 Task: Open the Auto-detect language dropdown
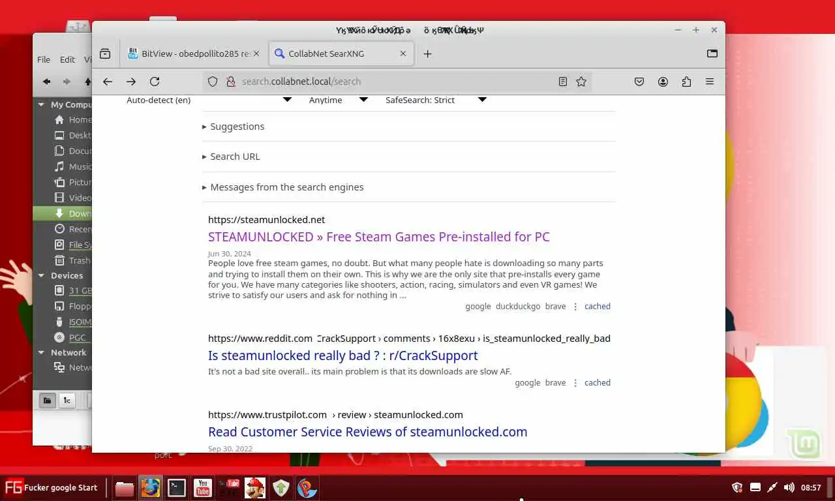pyautogui.click(x=209, y=100)
